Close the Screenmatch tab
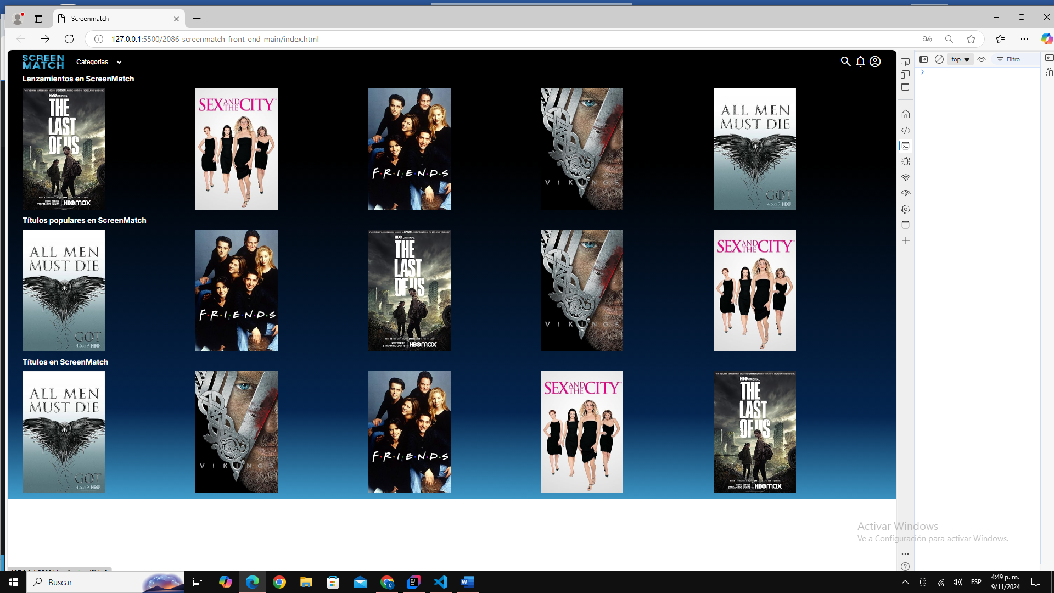 coord(176,19)
